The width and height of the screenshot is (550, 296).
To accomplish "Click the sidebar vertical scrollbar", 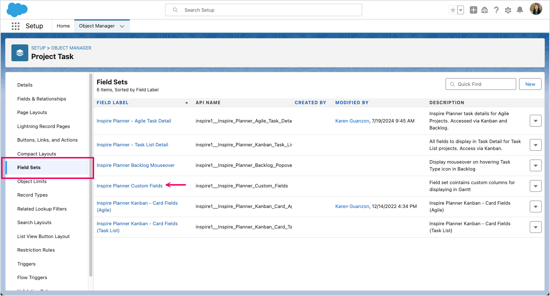I will click(x=91, y=175).
